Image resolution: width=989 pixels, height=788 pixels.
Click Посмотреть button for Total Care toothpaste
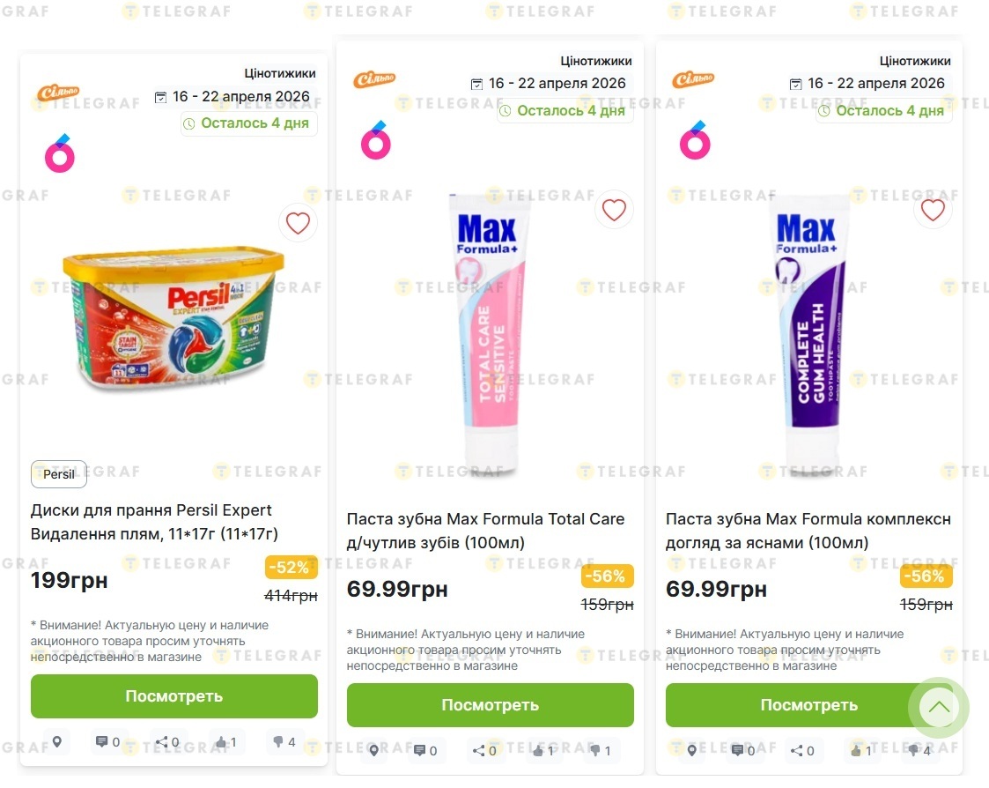click(x=490, y=705)
